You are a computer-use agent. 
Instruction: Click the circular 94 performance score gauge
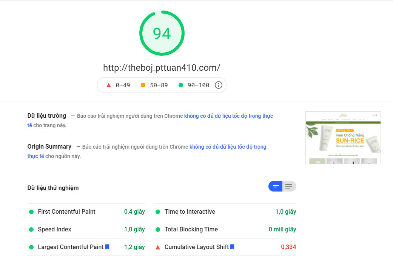tap(162, 33)
